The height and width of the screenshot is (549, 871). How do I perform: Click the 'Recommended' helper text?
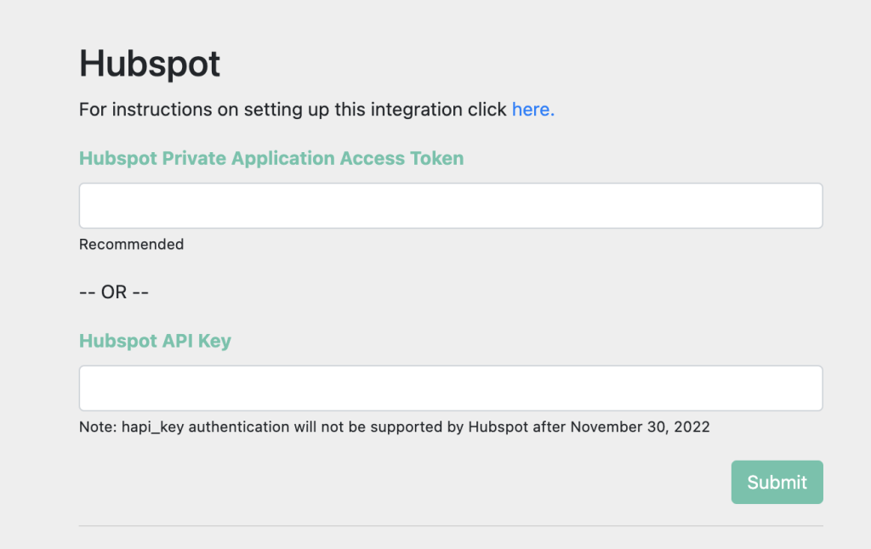tap(131, 245)
